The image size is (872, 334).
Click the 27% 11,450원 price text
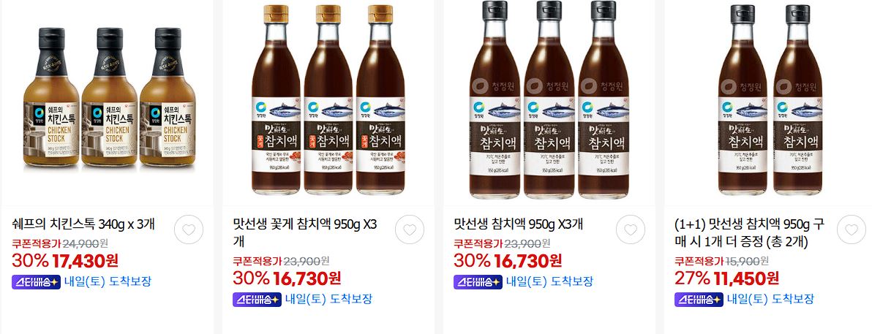coord(727,278)
